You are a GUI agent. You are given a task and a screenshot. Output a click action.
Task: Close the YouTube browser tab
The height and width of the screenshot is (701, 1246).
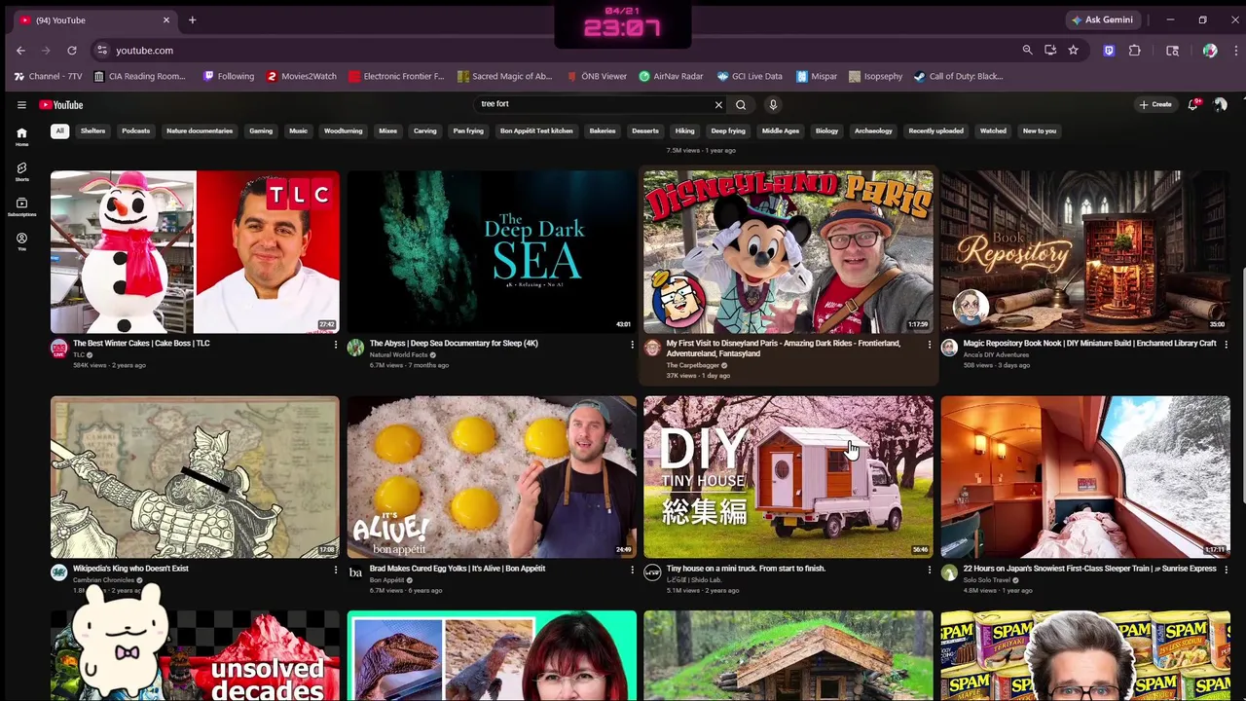(165, 19)
